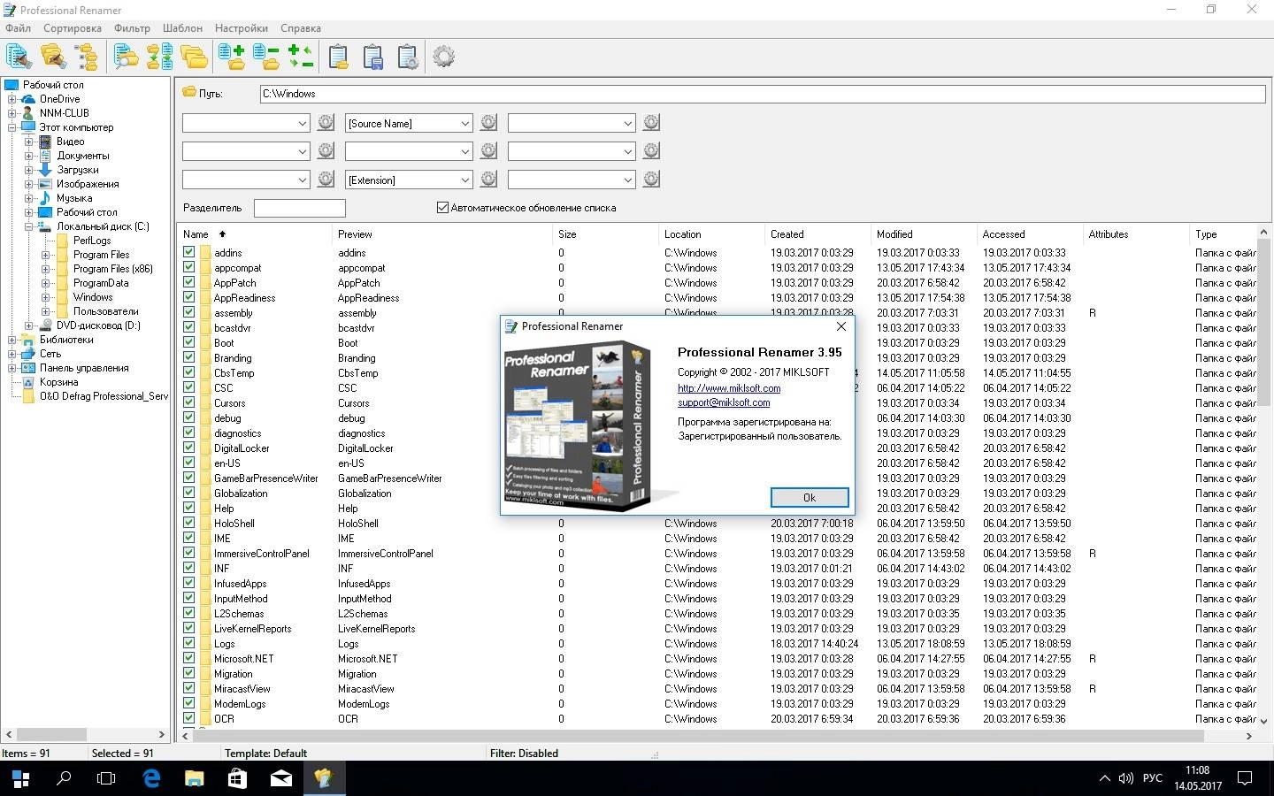1274x796 pixels.
Task: Open the Фильтр menu
Action: (132, 28)
